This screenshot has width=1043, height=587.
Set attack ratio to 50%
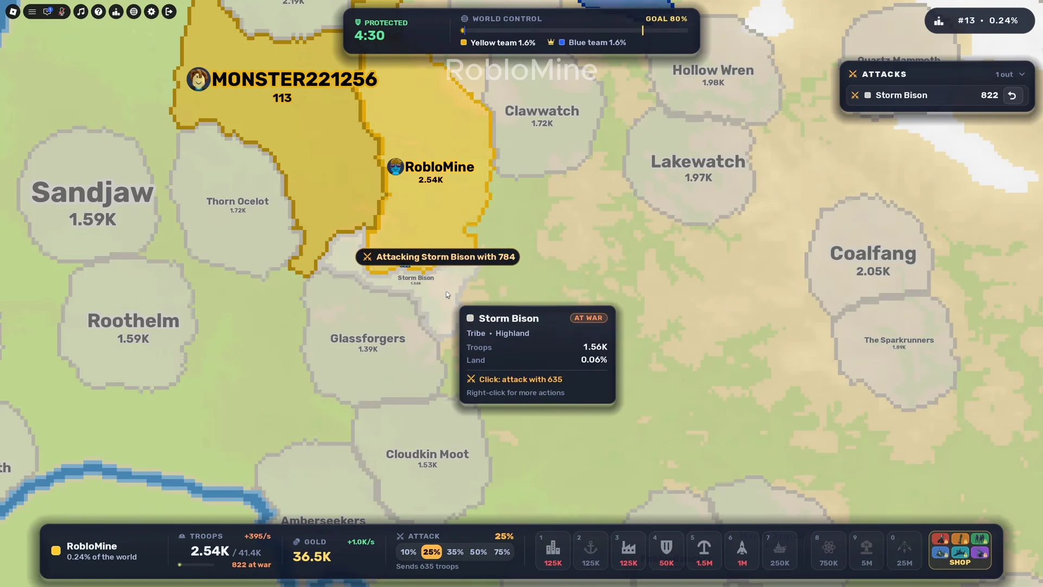point(479,552)
